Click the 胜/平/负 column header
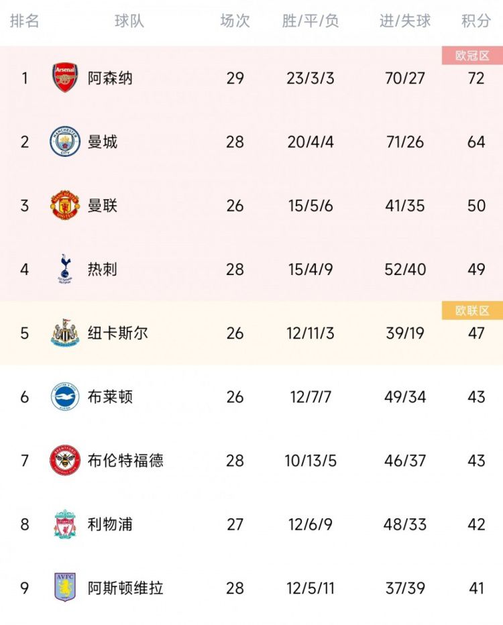 pyautogui.click(x=311, y=21)
